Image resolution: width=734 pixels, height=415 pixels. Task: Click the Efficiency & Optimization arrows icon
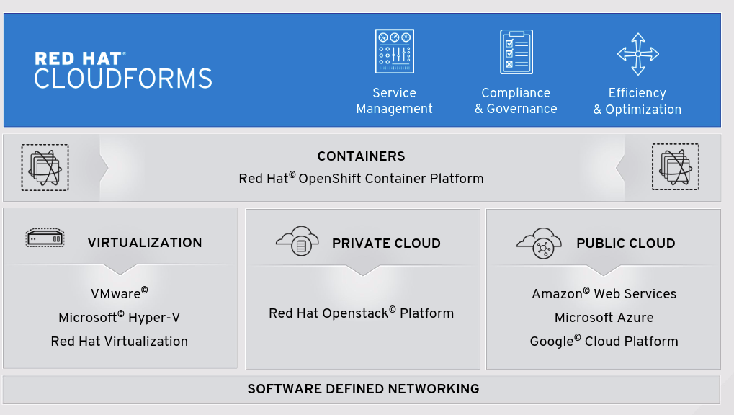[637, 54]
